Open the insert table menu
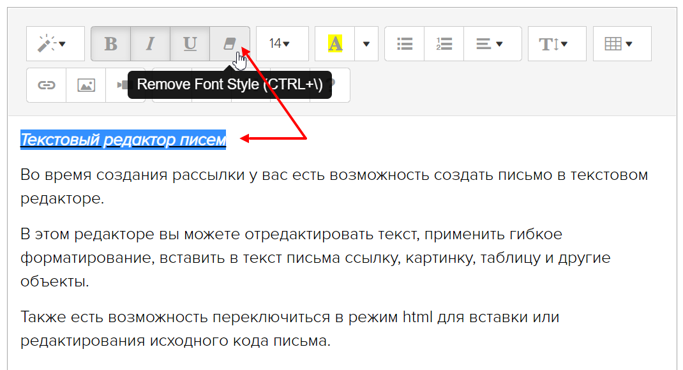Screen dimensions: 683x370 [622, 44]
